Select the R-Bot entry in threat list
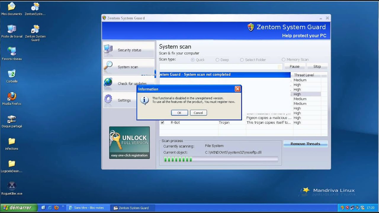This screenshot has width=379, height=213. tap(175, 122)
